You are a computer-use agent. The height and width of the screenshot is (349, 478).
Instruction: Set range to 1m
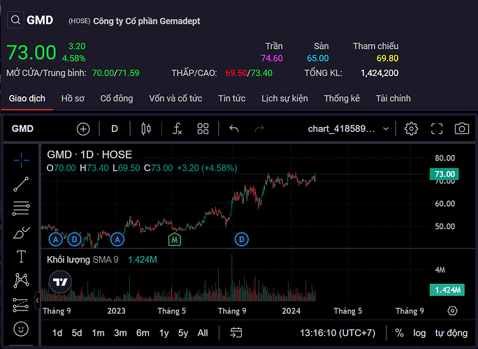[x=98, y=333]
